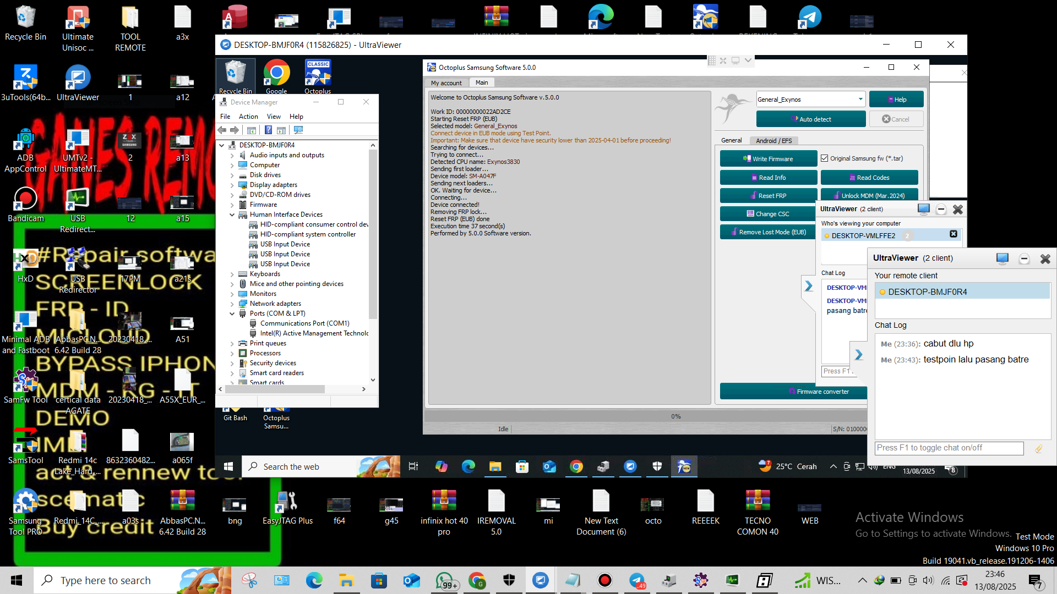Click Unlock MDM (Mar.2024) button
Screen dimensions: 1057x594
coord(869,196)
